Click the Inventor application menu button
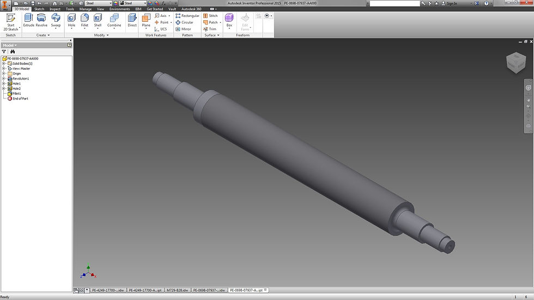 point(5,5)
